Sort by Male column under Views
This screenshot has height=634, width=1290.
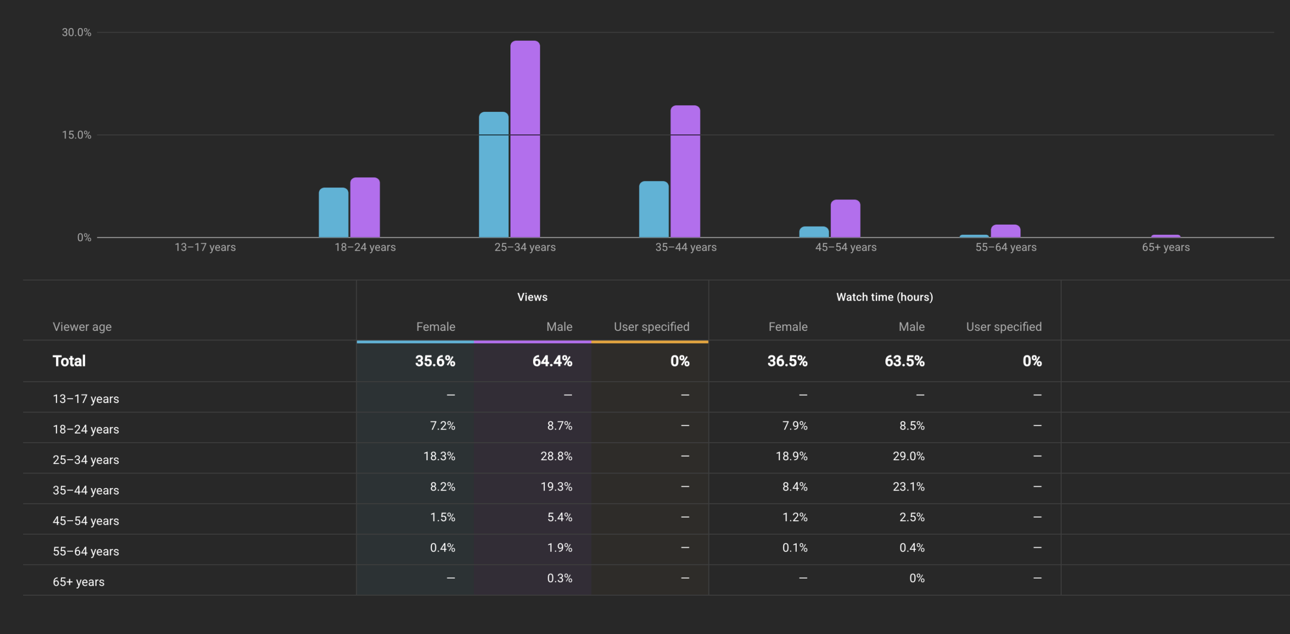coord(559,327)
